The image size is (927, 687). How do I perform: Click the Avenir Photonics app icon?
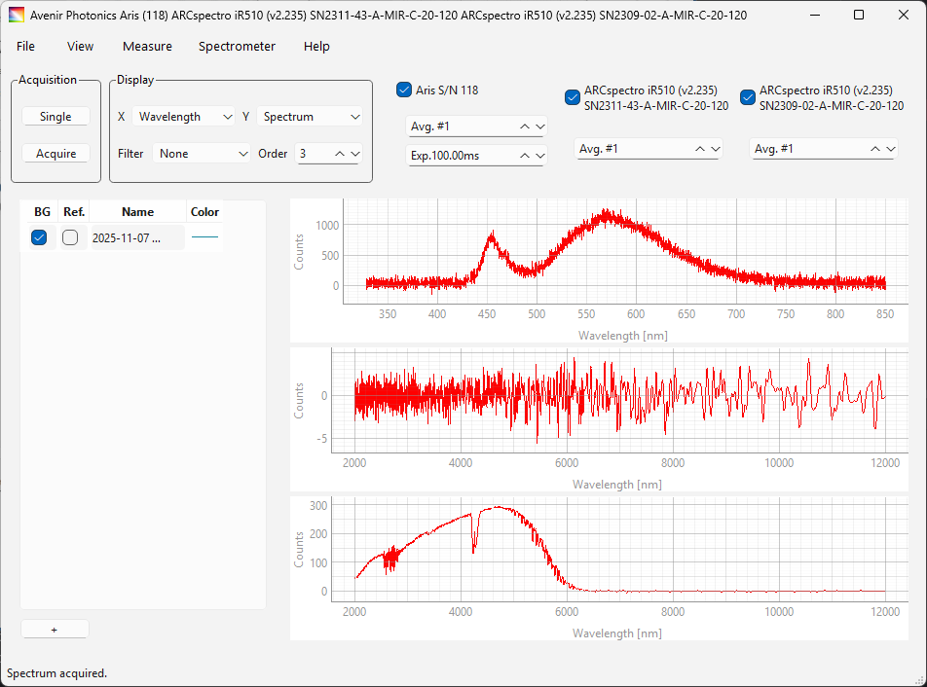tap(17, 16)
